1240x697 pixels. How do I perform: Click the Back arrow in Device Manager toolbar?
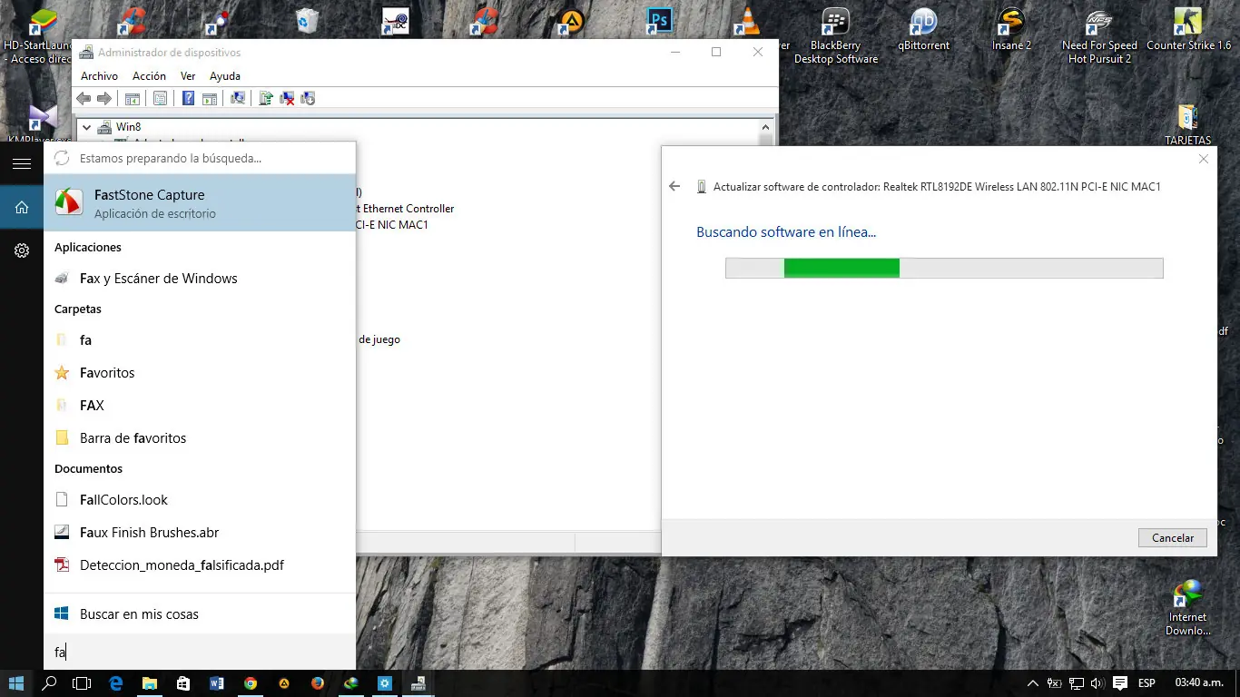point(84,98)
